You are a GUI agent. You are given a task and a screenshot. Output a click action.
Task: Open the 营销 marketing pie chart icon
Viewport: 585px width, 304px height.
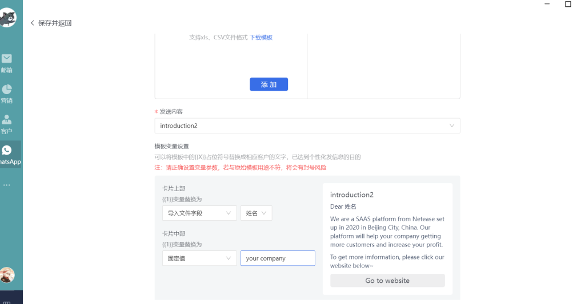point(7,93)
